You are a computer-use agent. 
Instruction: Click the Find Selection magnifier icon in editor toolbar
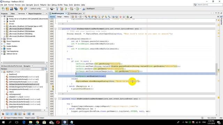86,17
